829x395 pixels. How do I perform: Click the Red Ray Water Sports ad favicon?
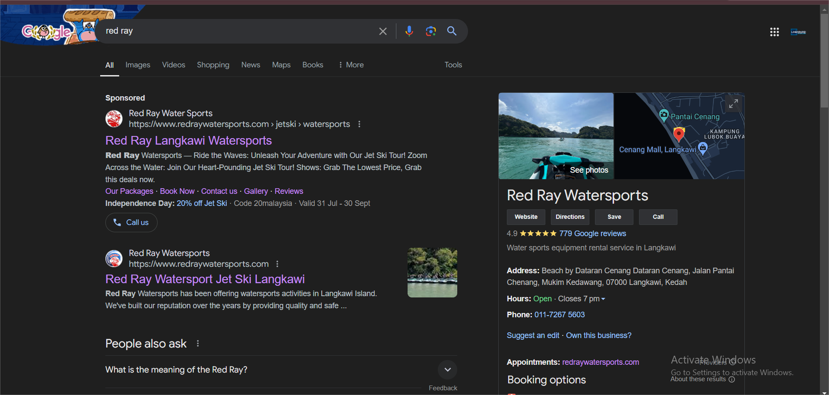(114, 119)
